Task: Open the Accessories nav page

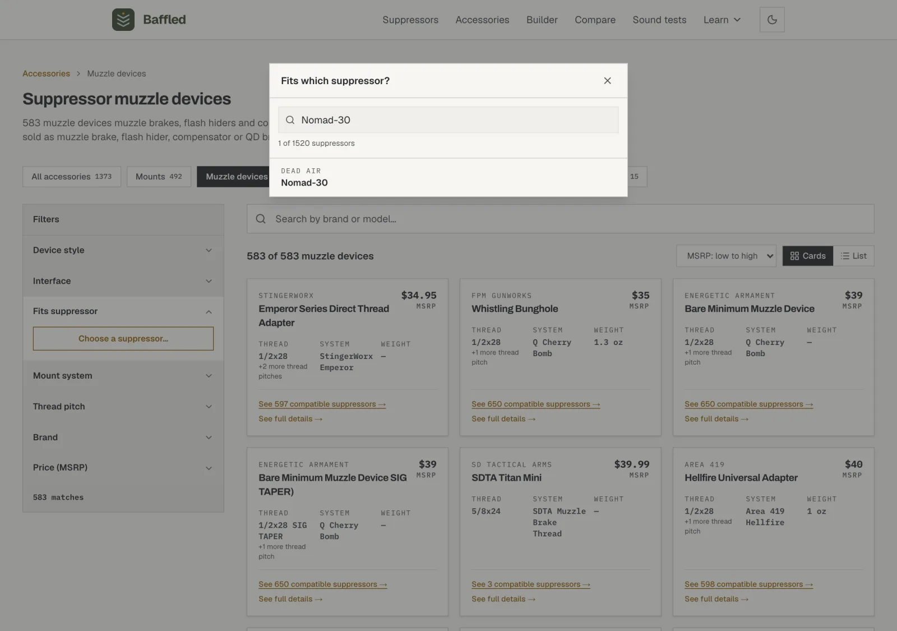Action: [x=482, y=20]
